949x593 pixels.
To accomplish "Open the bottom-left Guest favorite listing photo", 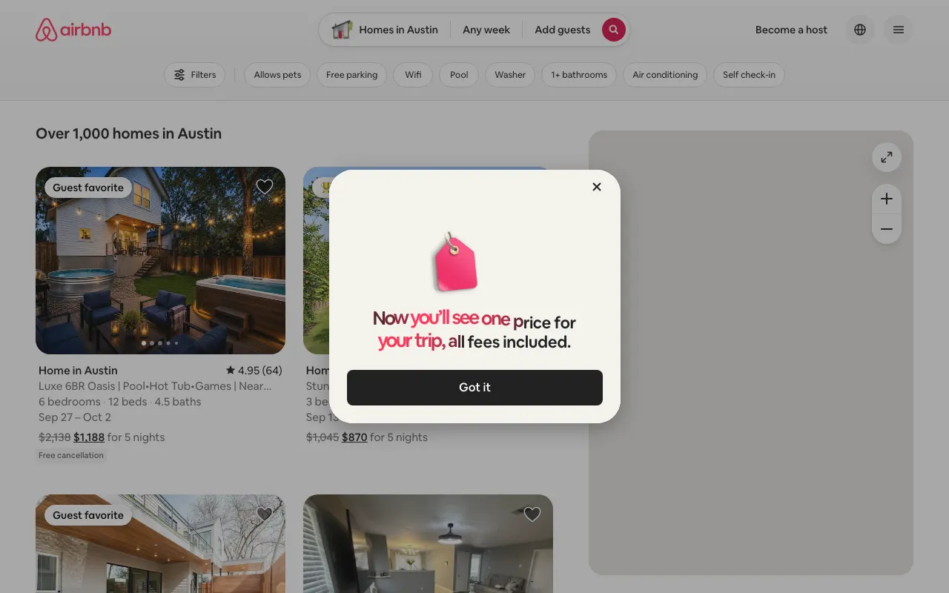I will 160,544.
